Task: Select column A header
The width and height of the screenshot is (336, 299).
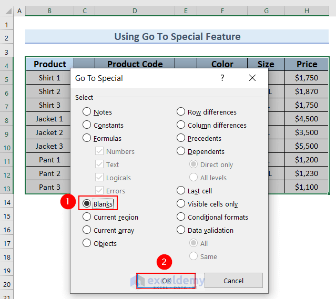Action: coord(19,11)
